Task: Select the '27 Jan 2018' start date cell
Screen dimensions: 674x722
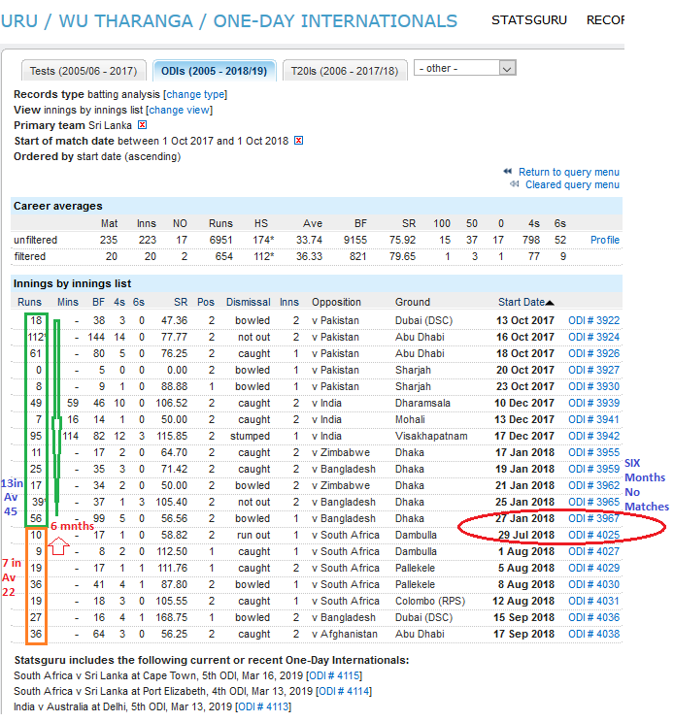Action: [524, 518]
